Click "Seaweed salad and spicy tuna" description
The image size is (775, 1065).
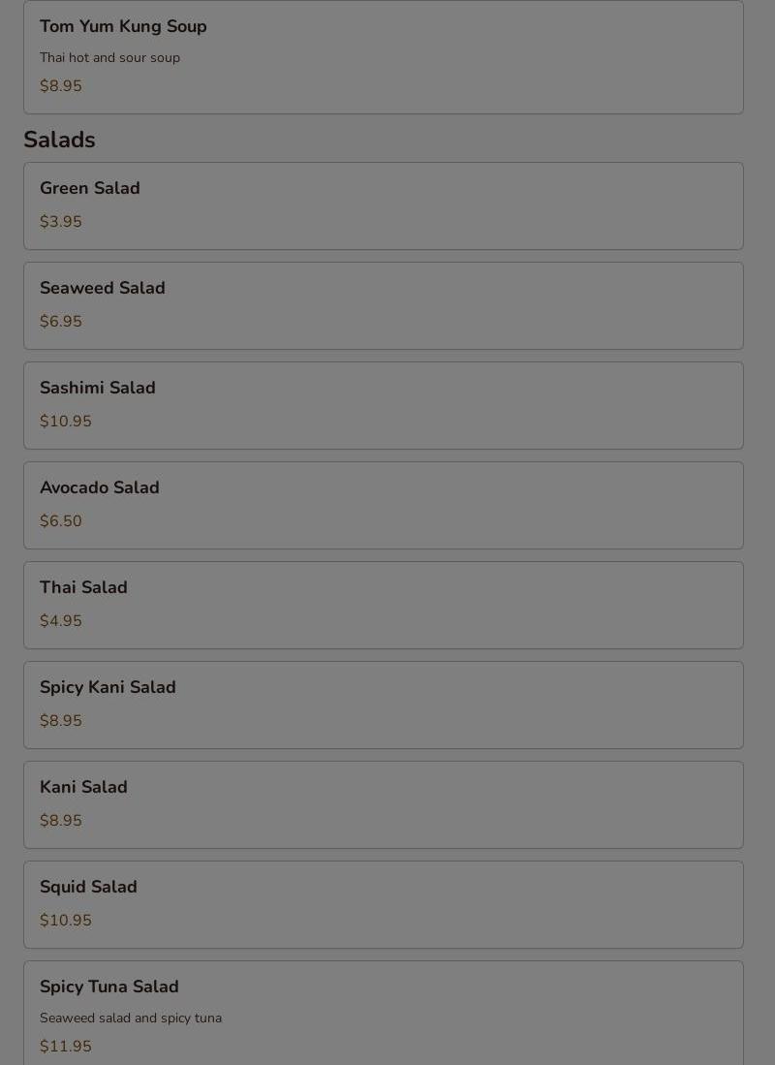[x=131, y=1018]
